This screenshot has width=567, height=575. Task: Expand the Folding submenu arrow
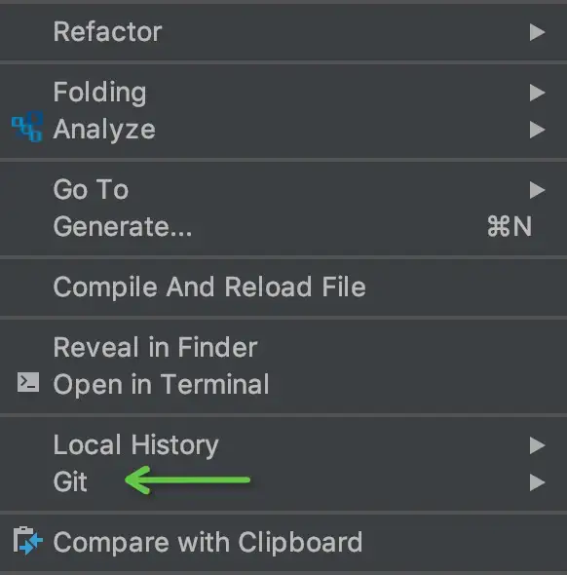click(x=537, y=93)
